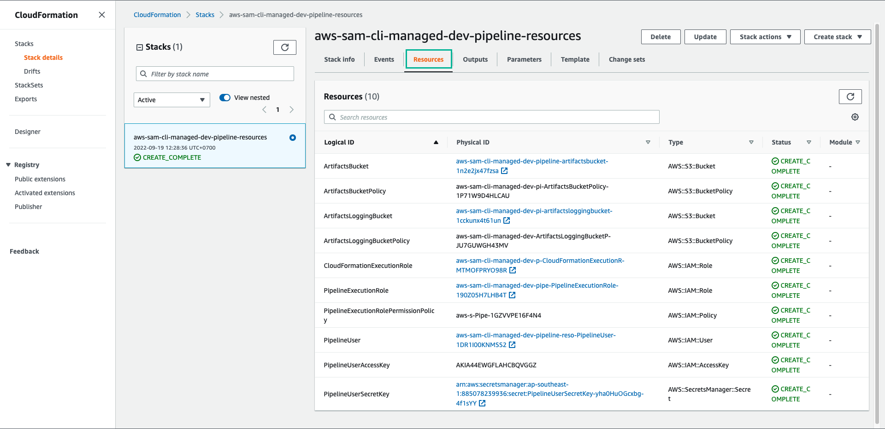
Task: Select the aws-sam-cli-managed-dev-pipeline-resources stack radio
Action: [293, 138]
